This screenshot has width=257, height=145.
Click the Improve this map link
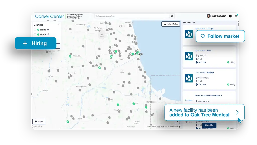pos(174,127)
